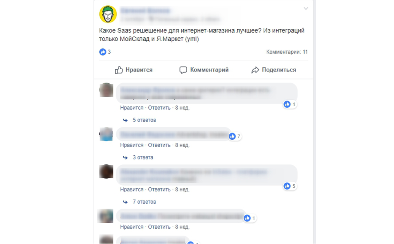Expand the 3 ответа reply thread

click(143, 158)
